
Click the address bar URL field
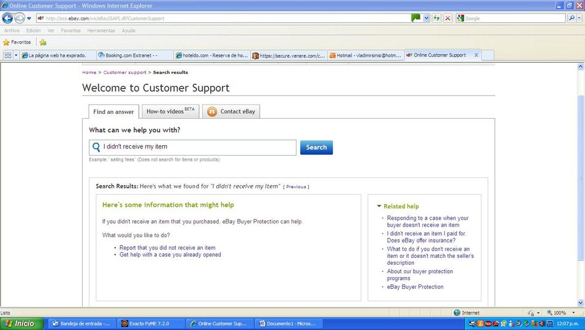click(x=223, y=18)
